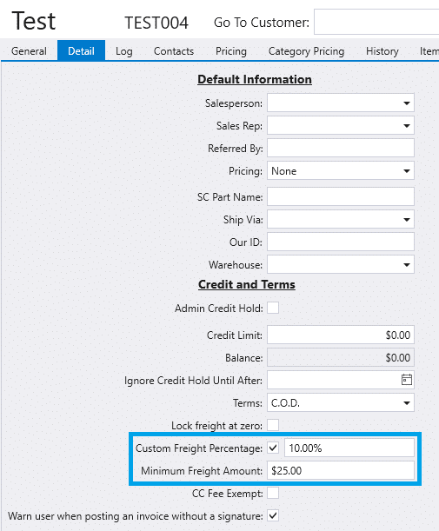The height and width of the screenshot is (531, 439).
Task: Toggle the Admin Credit Hold checkbox
Action: pos(273,309)
